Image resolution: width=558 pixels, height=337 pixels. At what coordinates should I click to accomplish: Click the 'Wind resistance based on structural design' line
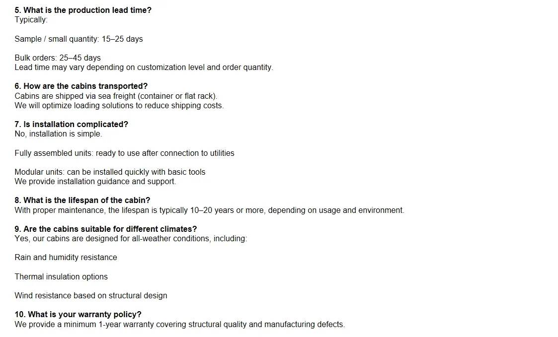[90, 295]
